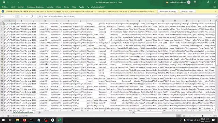Image resolution: width=218 pixels, height=123 pixels.
Task: Open the Ayuda ribbon tab
Action: [81, 7]
